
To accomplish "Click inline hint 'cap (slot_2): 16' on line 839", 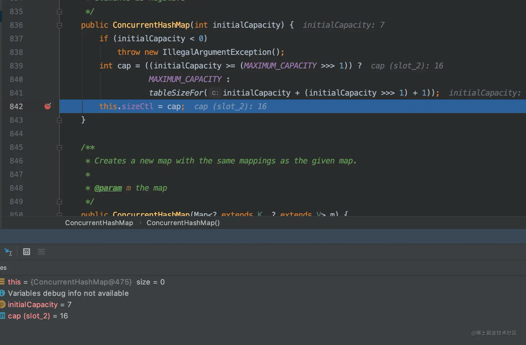I will click(407, 66).
